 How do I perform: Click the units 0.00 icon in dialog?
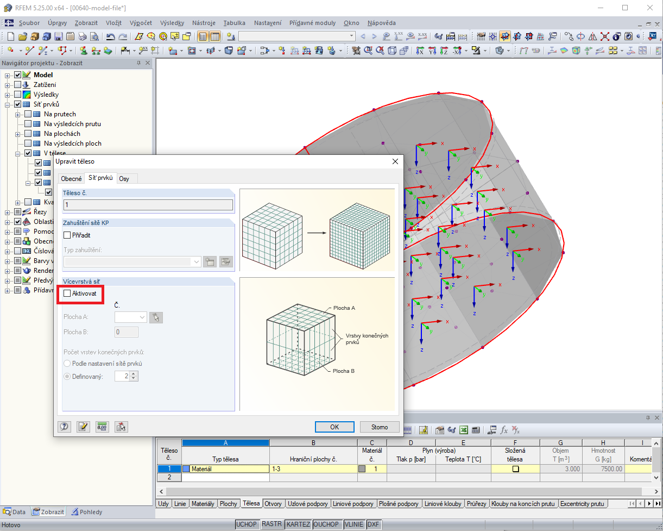coord(102,427)
